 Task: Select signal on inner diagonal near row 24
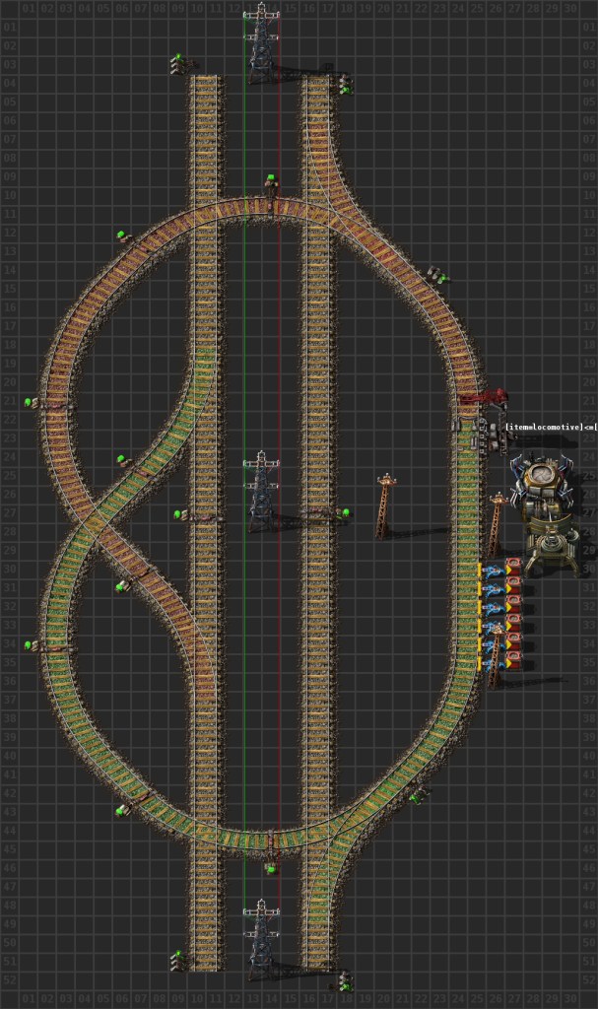point(123,461)
